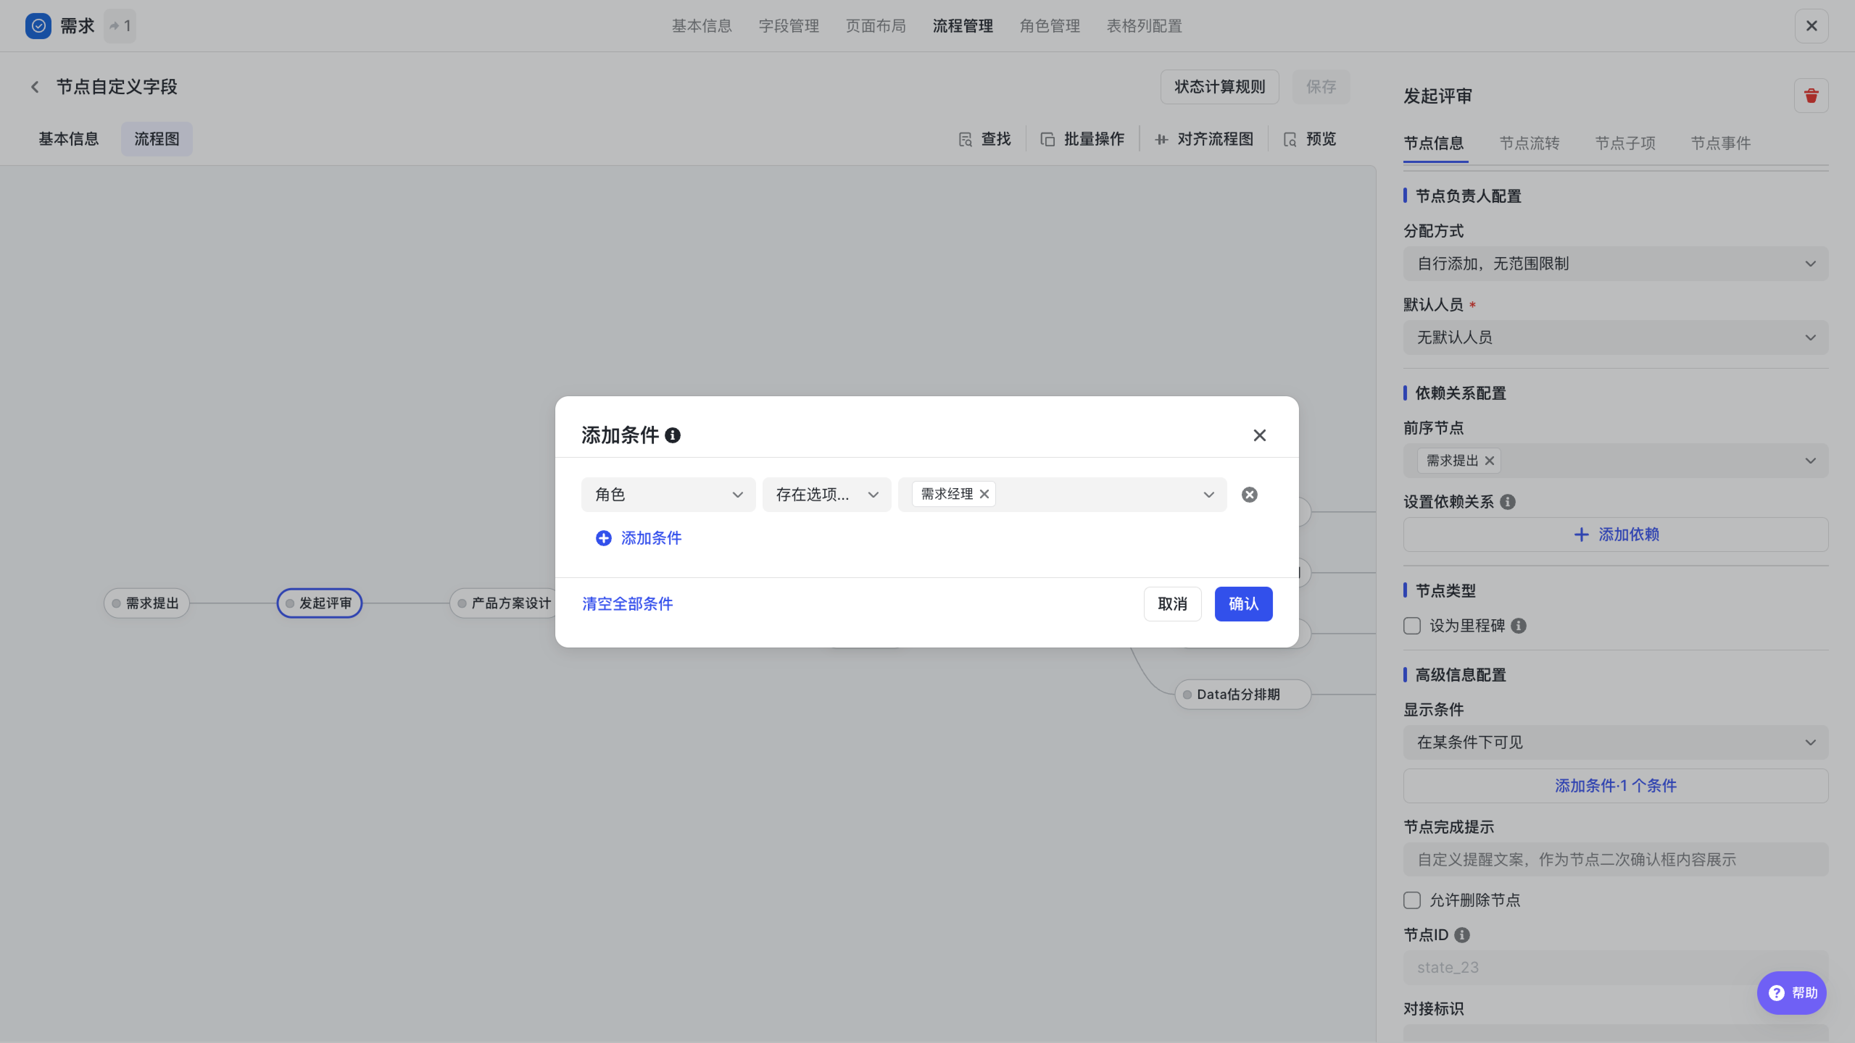Click 清空全部条件 link
This screenshot has height=1043, width=1855.
pos(627,604)
